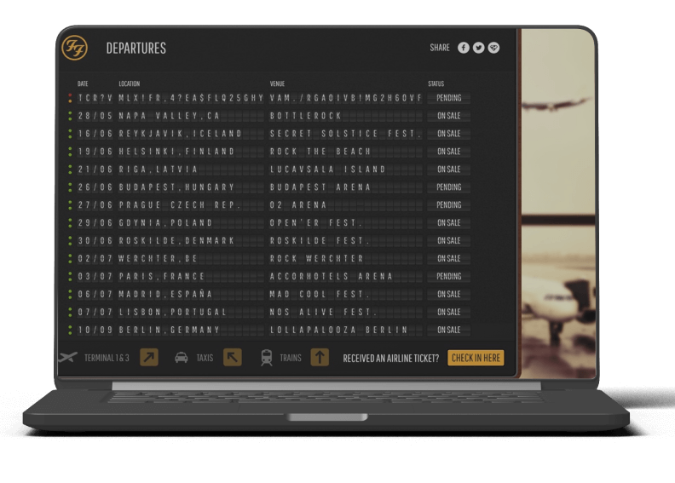
Task: Share on Facebook
Action: (x=464, y=48)
